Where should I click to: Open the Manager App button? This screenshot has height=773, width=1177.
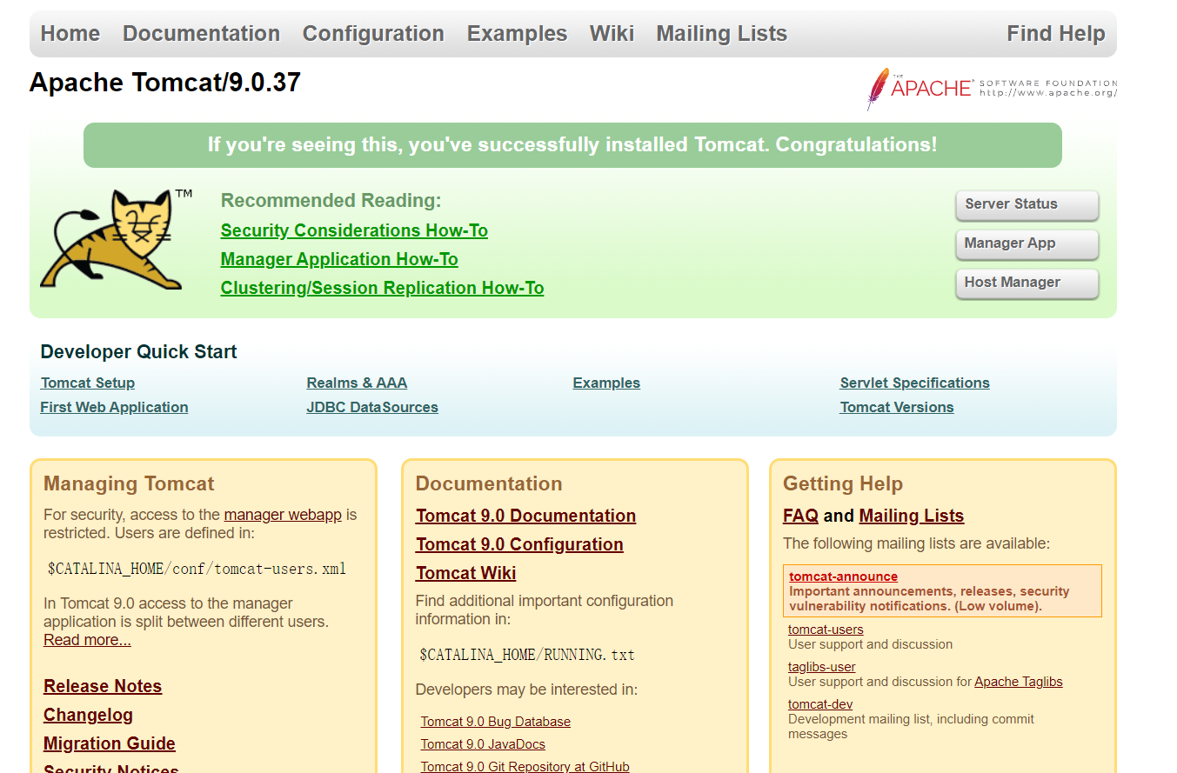point(1027,244)
